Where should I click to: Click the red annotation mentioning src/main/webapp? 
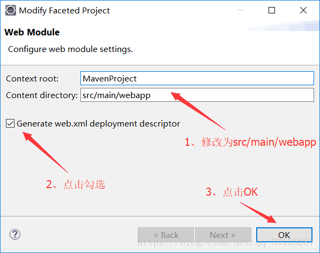pyautogui.click(x=250, y=142)
